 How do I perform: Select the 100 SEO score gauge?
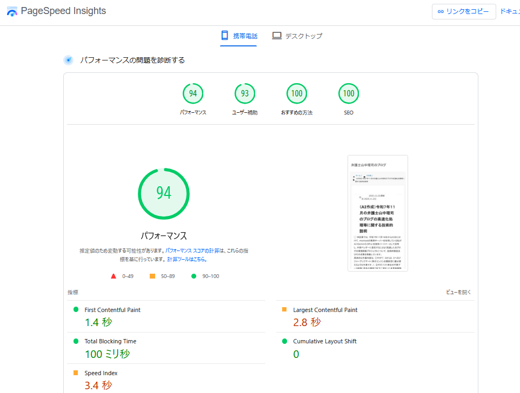(349, 94)
